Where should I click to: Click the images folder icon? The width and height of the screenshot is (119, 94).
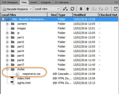[x=13, y=28]
